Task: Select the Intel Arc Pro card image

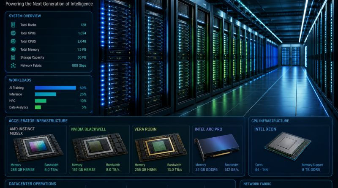Action: (x=217, y=148)
